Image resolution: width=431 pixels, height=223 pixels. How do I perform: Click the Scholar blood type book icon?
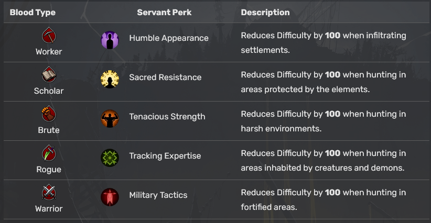[49, 75]
